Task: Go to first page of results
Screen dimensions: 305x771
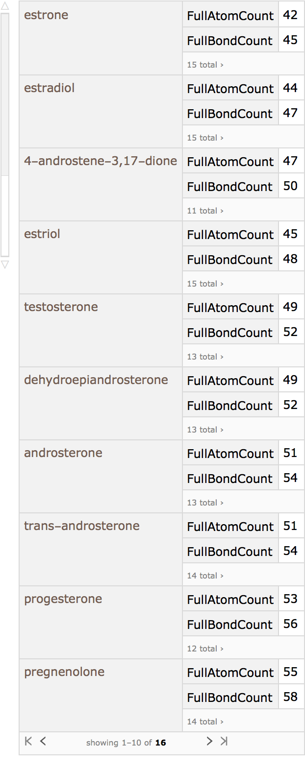Action: point(28,741)
